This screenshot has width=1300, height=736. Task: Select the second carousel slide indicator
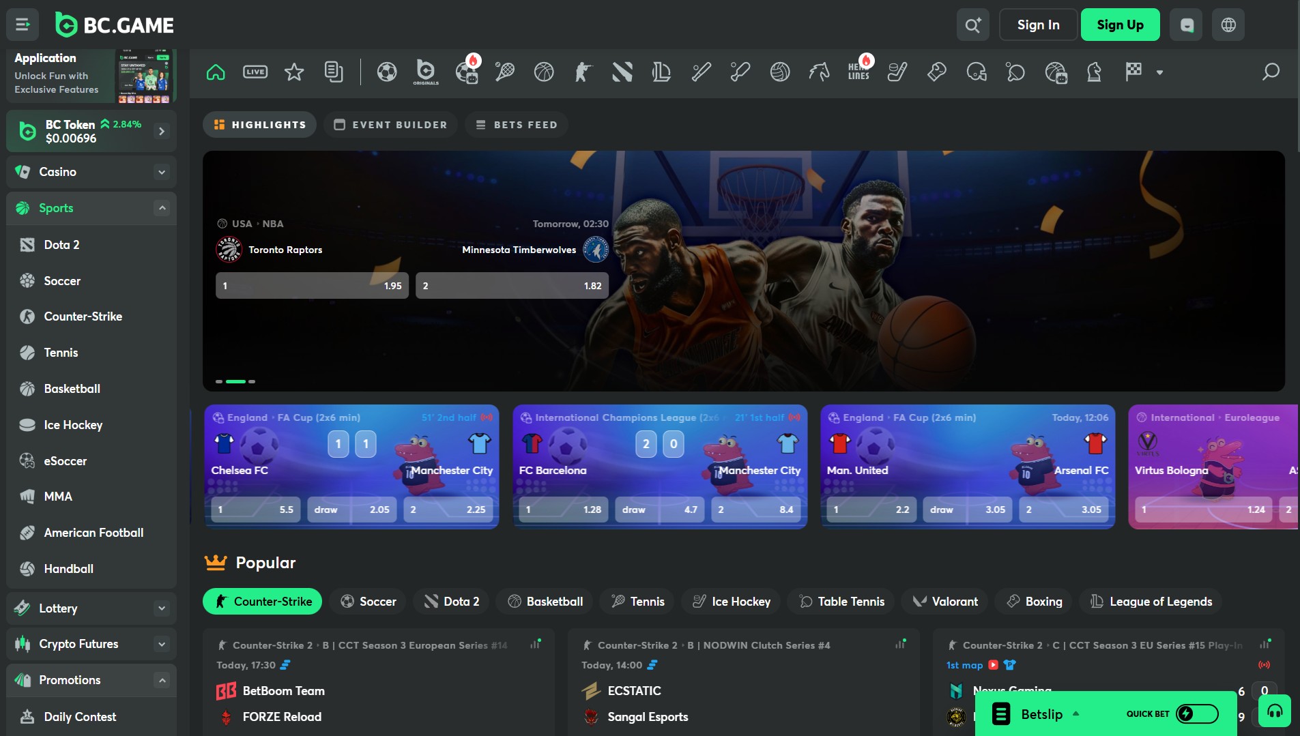235,381
